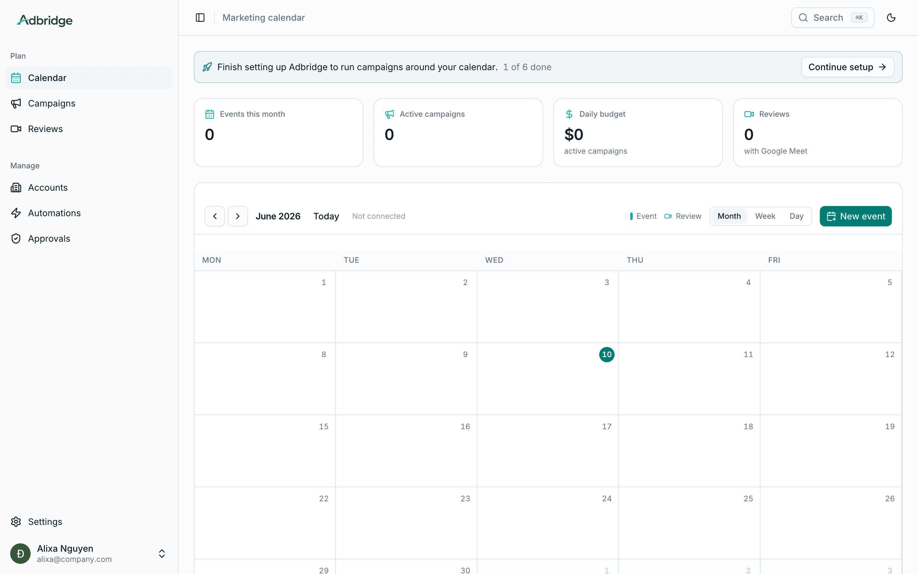Switch to Month view
Viewport: 918px width, 574px height.
coord(729,216)
